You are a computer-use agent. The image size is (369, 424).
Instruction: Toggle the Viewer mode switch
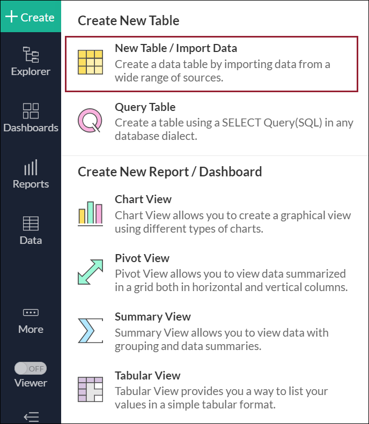[x=31, y=369]
